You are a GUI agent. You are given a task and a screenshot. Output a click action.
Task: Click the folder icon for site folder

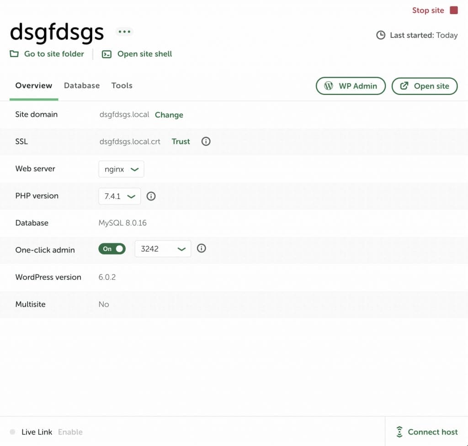coord(14,54)
